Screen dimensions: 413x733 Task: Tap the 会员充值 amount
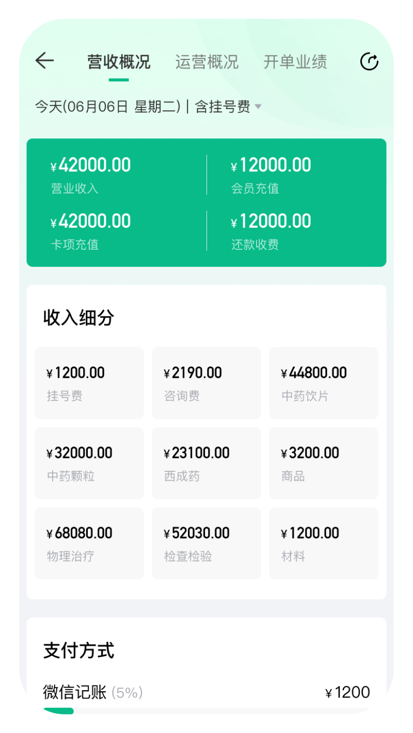(271, 166)
